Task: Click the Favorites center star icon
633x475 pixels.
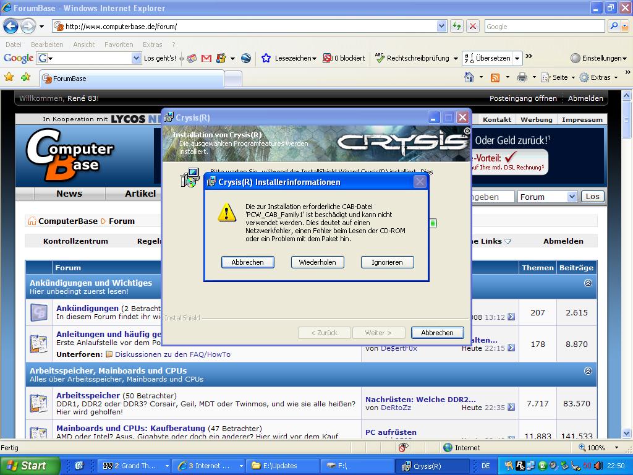Action: pos(9,77)
